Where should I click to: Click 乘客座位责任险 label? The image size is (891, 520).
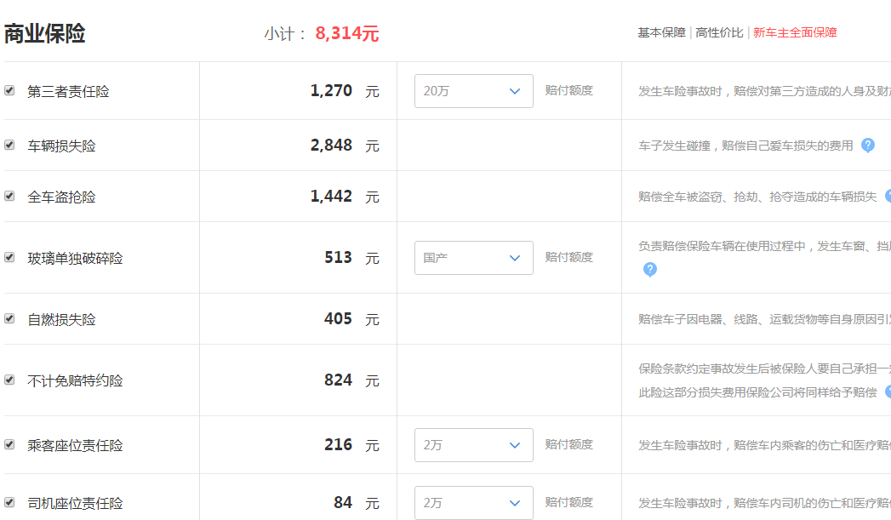pyautogui.click(x=75, y=446)
